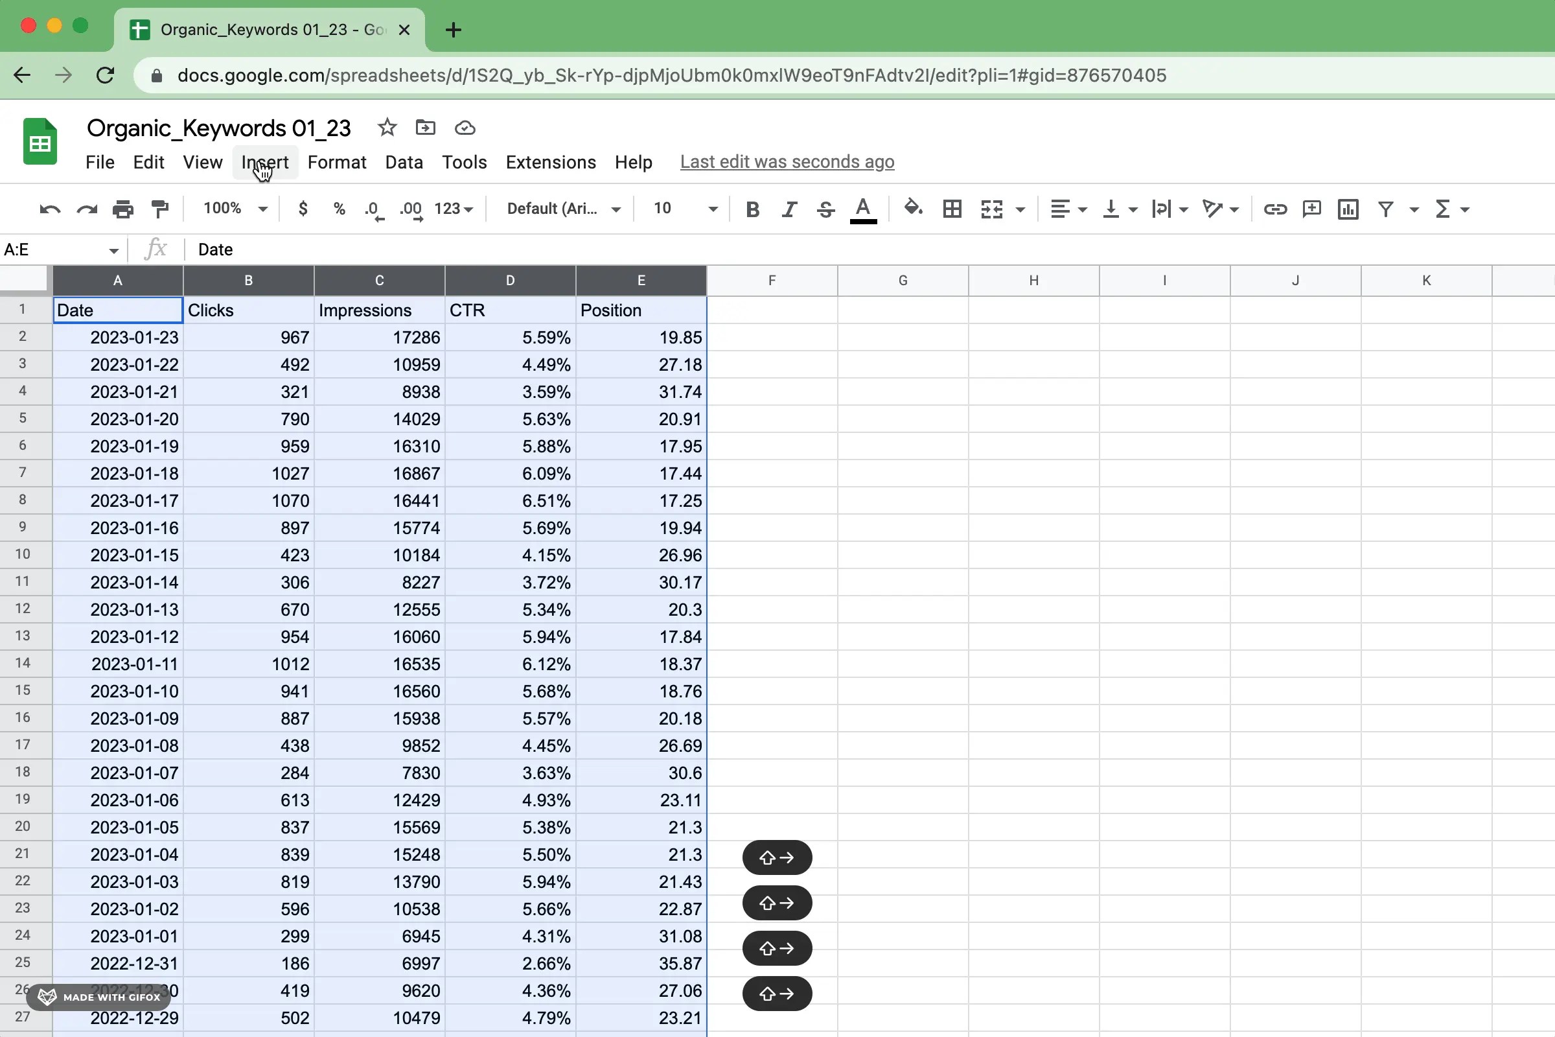Screen dimensions: 1555x1037
Task: Open the Insert menu
Action: (x=265, y=162)
